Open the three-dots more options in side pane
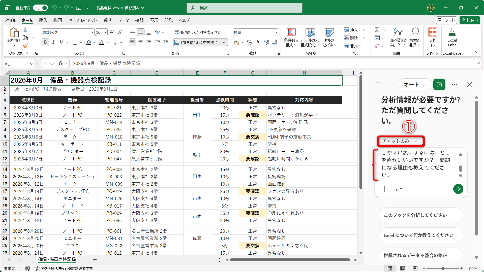Screen dimensions: 484x272 click(x=455, y=85)
